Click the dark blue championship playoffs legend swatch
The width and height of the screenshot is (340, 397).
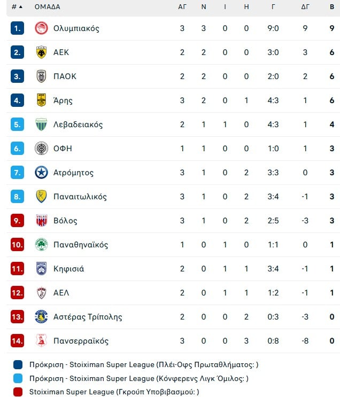(x=18, y=365)
